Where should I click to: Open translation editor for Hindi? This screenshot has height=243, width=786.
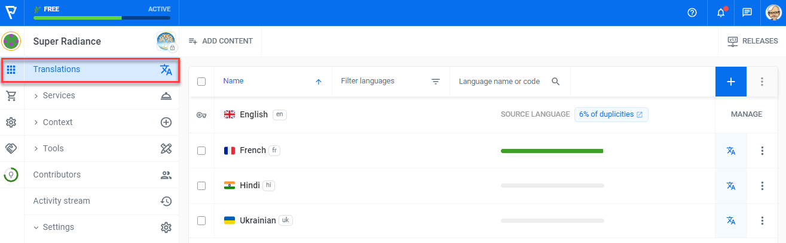(x=730, y=186)
